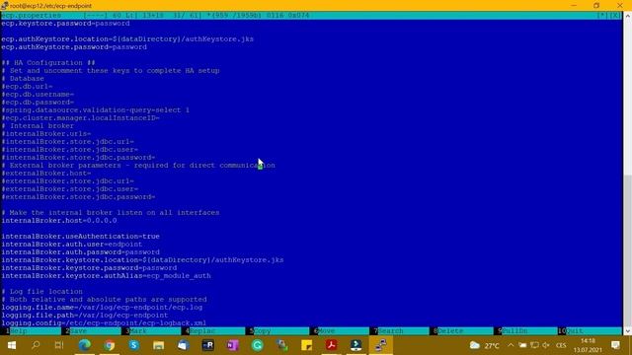Click the ## HA Configuration ## comment
This screenshot has width=632, height=355.
click(48, 63)
